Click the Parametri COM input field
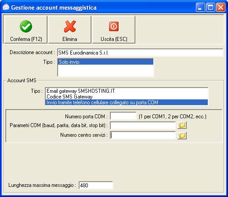This screenshot has width=228, height=197. coord(143,125)
